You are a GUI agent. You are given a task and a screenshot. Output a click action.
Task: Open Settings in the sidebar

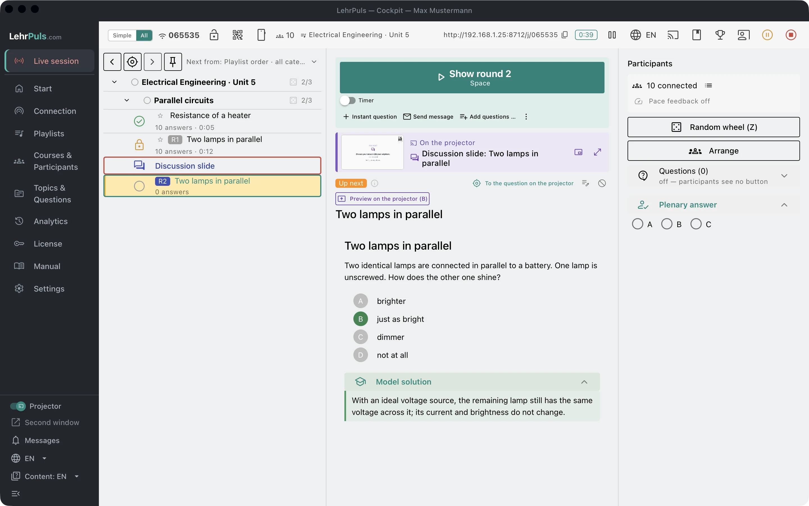[49, 288]
